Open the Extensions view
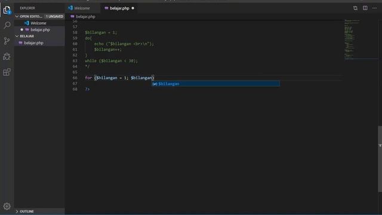Image resolution: width=382 pixels, height=215 pixels. coord(7,72)
